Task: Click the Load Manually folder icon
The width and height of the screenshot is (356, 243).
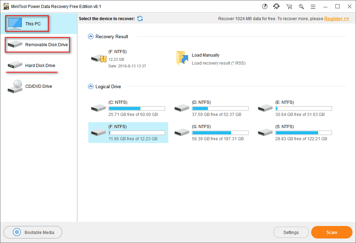Action: point(182,58)
